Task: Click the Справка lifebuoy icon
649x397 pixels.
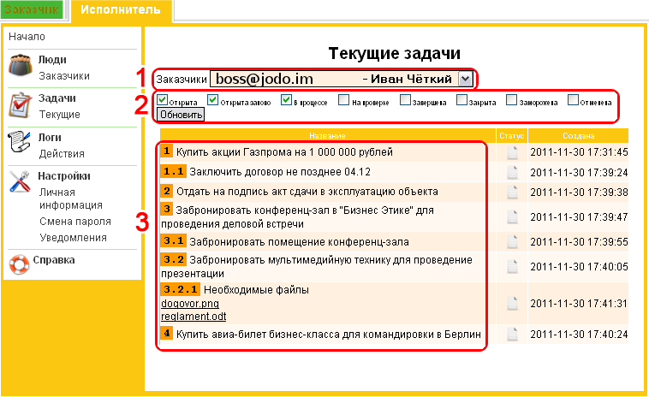Action: [21, 262]
